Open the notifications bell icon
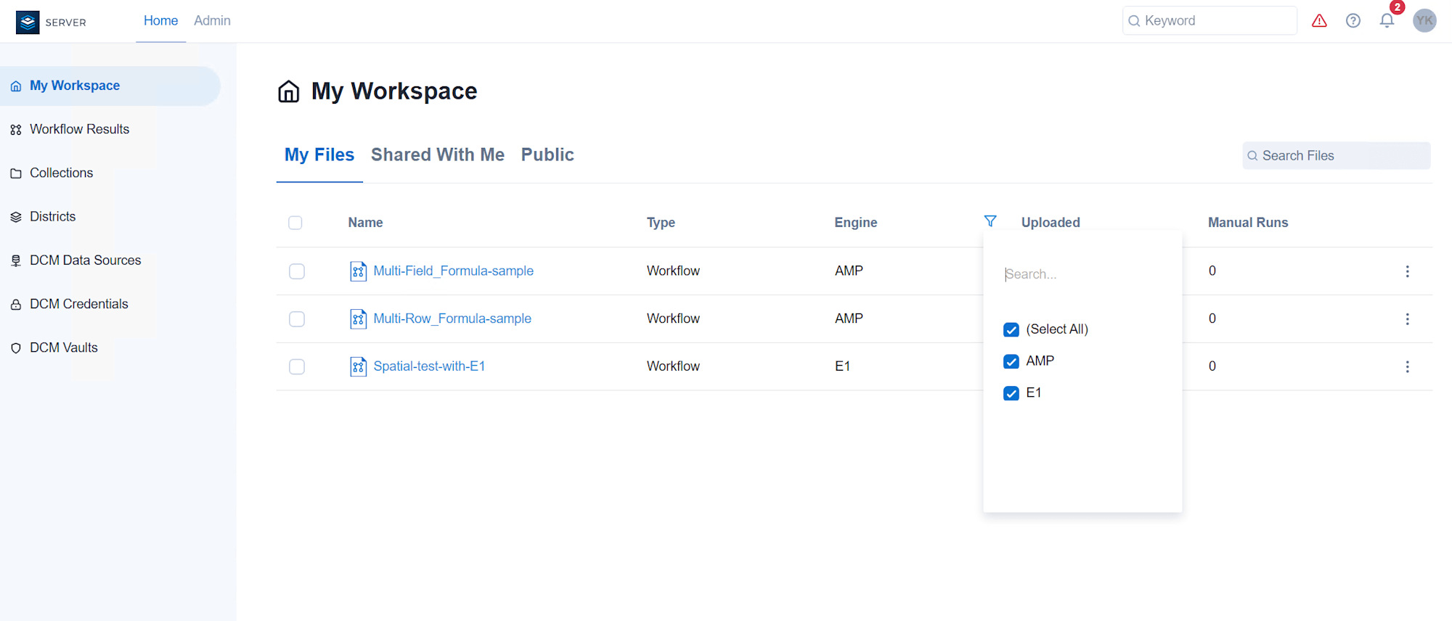The height and width of the screenshot is (621, 1452). coord(1387,21)
